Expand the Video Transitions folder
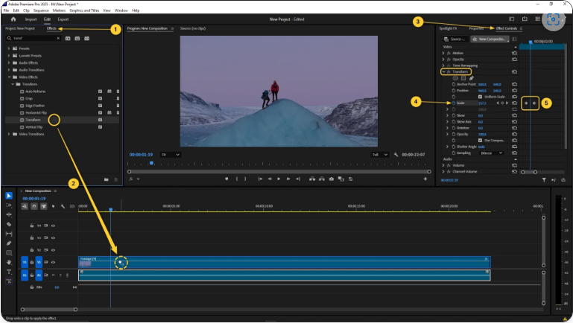 (9, 134)
